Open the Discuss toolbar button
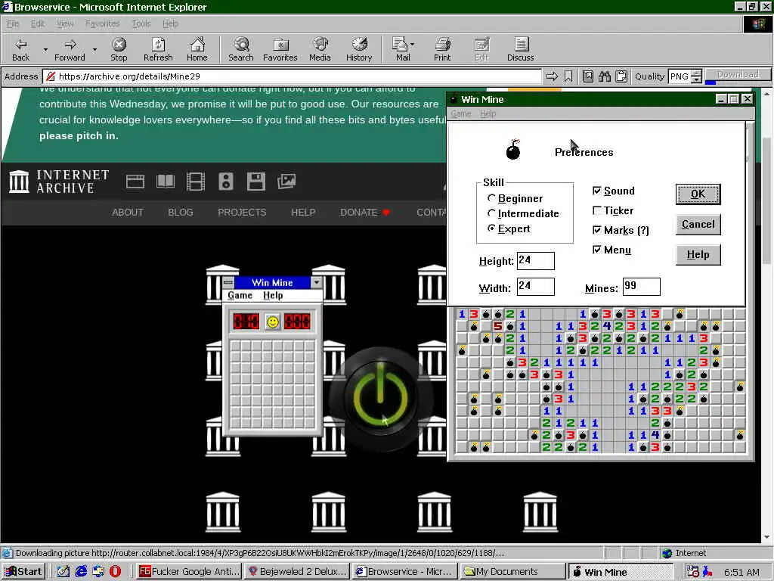This screenshot has height=581, width=774. (520, 49)
